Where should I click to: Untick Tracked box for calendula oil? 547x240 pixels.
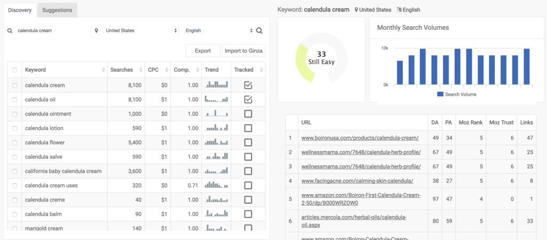point(248,100)
